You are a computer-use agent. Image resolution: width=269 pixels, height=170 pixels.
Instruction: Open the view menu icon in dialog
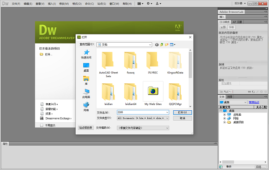pos(173,44)
